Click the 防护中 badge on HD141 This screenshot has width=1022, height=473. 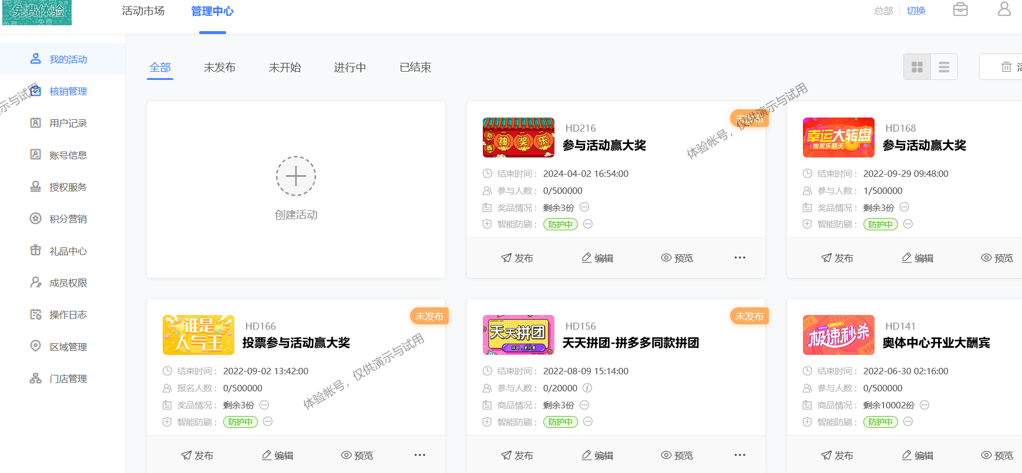[x=880, y=422]
